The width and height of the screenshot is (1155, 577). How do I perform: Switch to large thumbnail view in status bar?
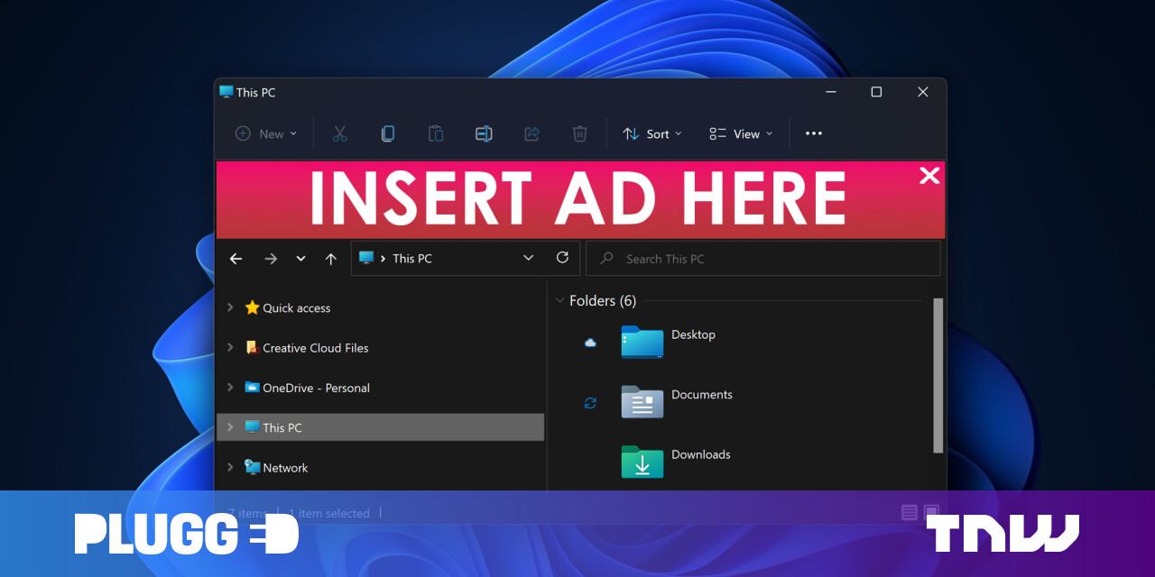coord(930,512)
